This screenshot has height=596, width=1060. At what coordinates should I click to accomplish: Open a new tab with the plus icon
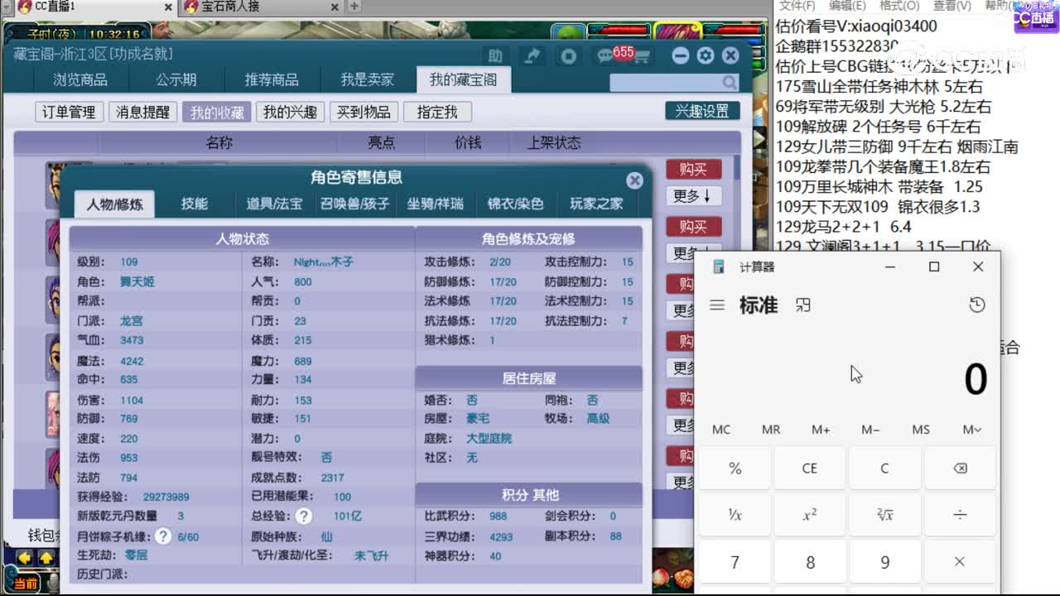[354, 7]
